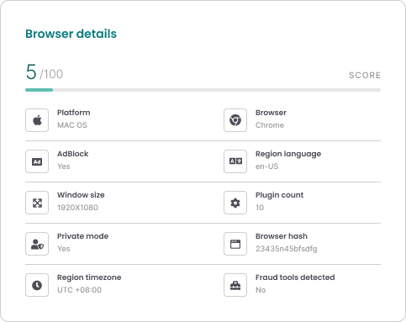406x322 pixels.
Task: Click the 1920X1080 value
Action: [77, 208]
